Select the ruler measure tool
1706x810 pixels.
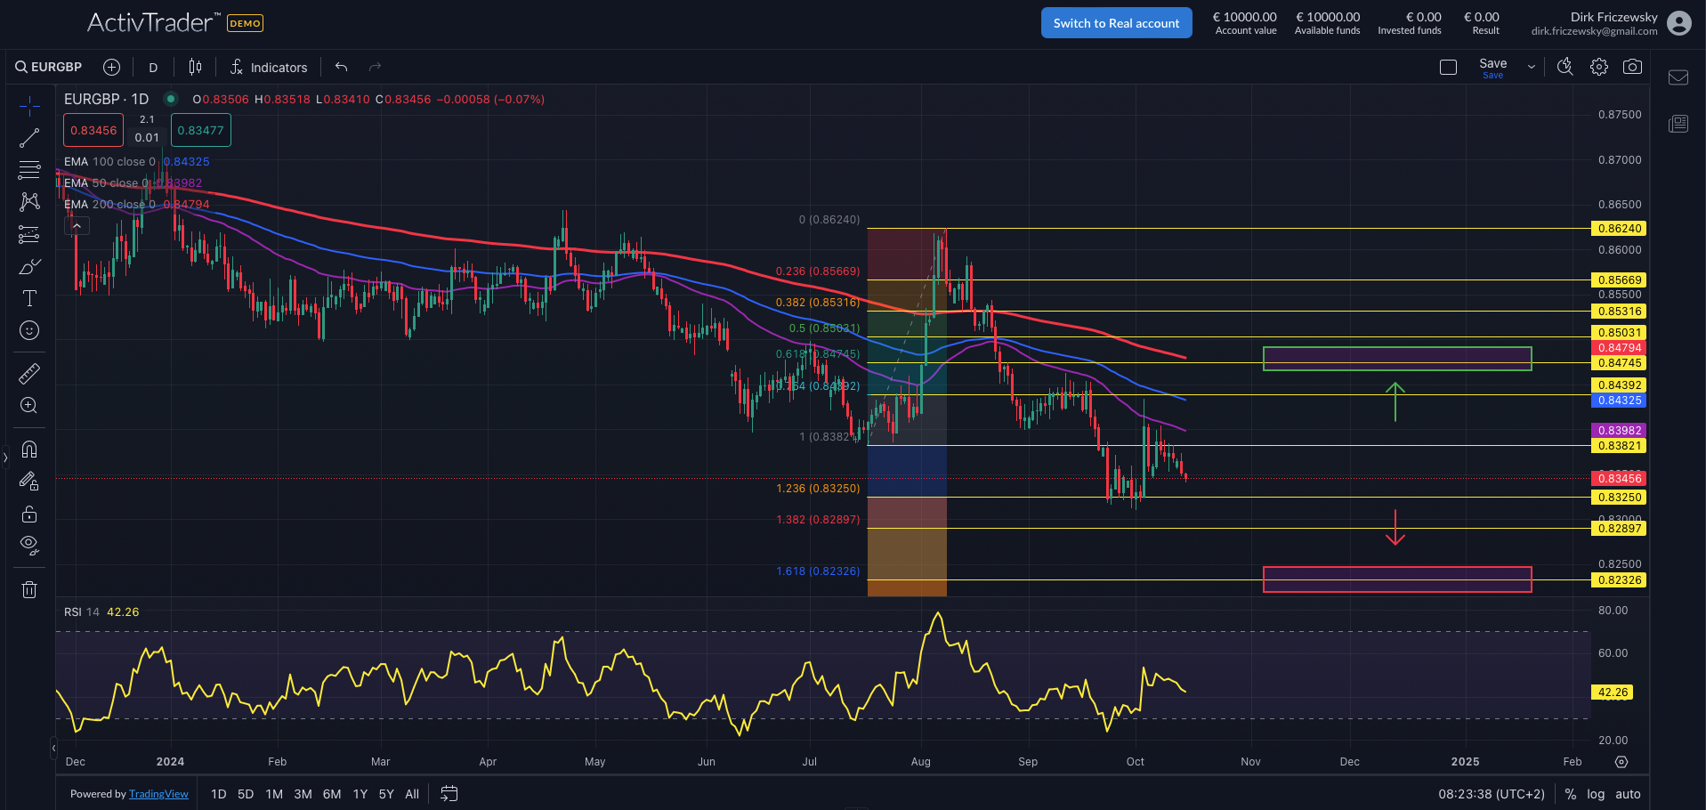29,373
